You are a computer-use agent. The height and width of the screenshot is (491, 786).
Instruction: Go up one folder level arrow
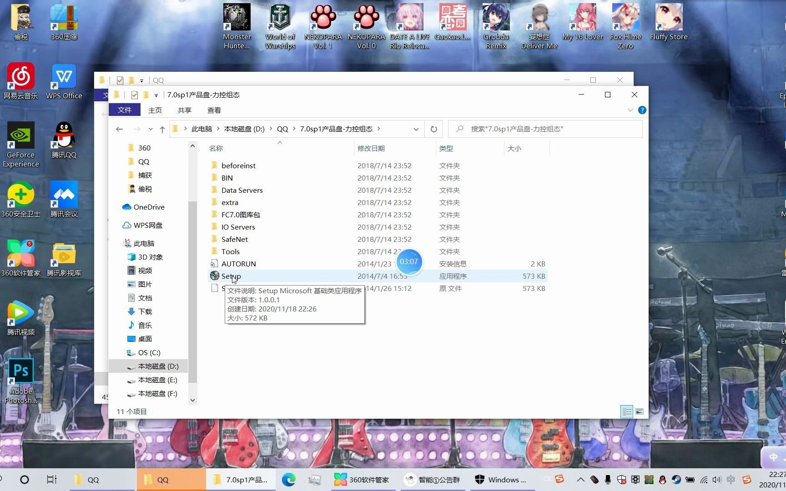coord(162,129)
